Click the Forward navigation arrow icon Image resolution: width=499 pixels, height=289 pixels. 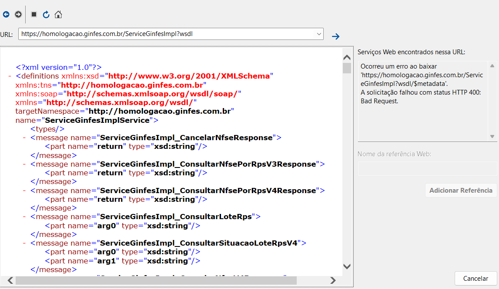[18, 14]
